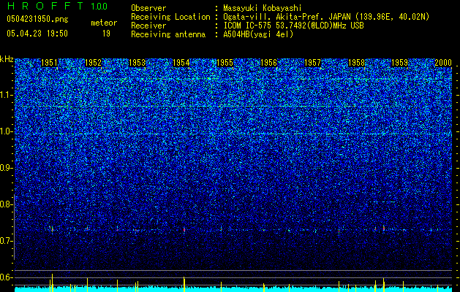This screenshot has height=292, width=460.
Task: Click the 0.8 kHz axis label
Action: point(5,204)
